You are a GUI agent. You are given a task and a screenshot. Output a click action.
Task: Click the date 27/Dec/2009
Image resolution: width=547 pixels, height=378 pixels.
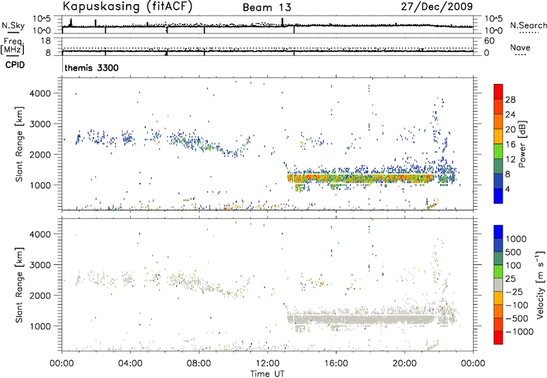(x=437, y=6)
